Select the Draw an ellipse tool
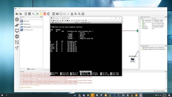This screenshot has width=172, height=97. [x=64, y=14]
